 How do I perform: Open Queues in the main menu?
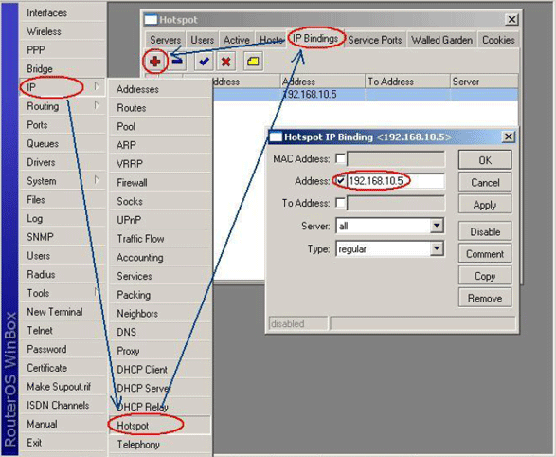63,143
